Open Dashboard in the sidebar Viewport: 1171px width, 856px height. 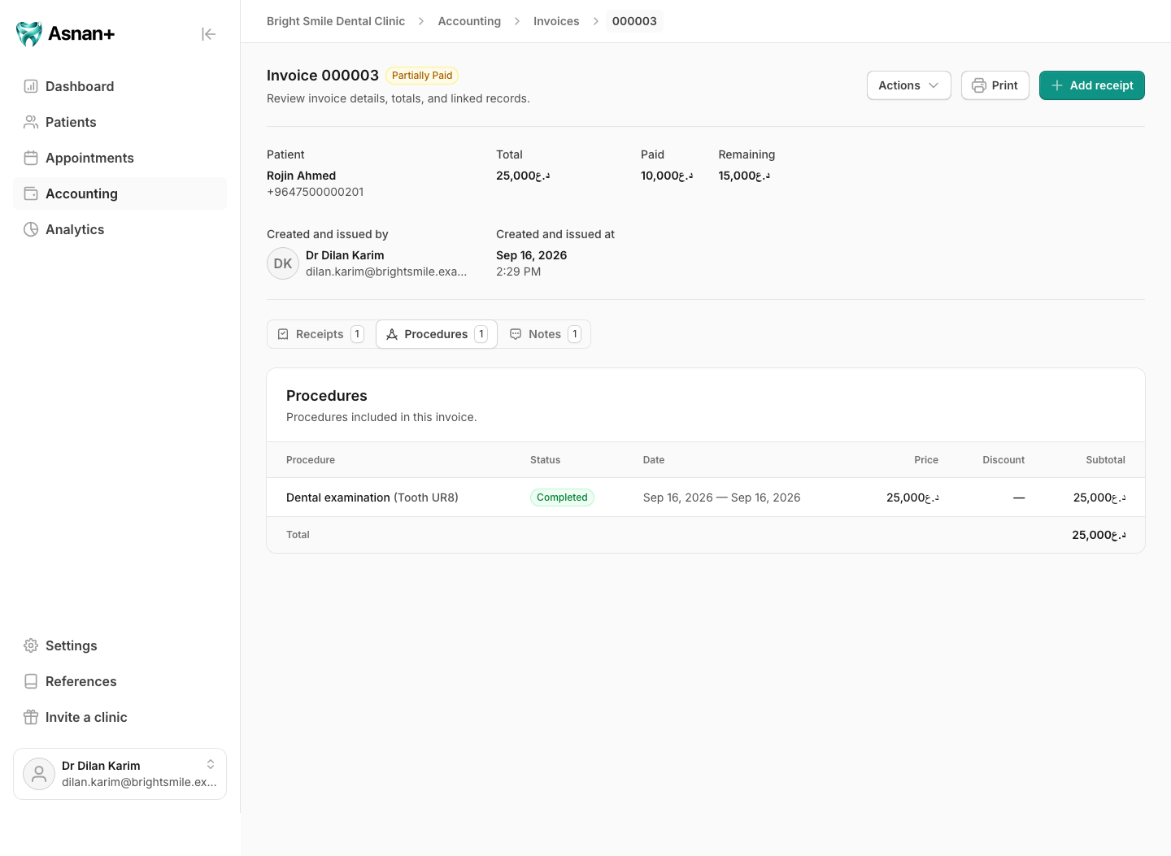(x=120, y=86)
